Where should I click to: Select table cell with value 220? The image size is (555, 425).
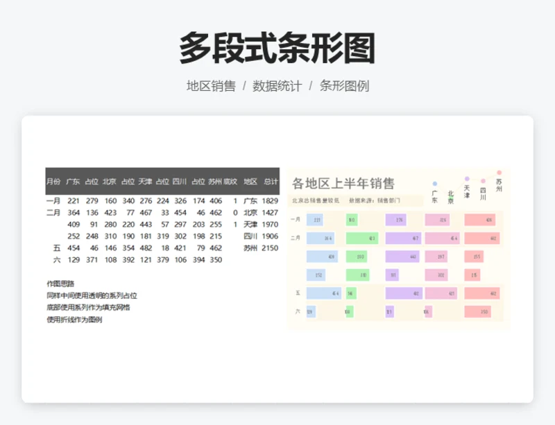tap(128, 225)
